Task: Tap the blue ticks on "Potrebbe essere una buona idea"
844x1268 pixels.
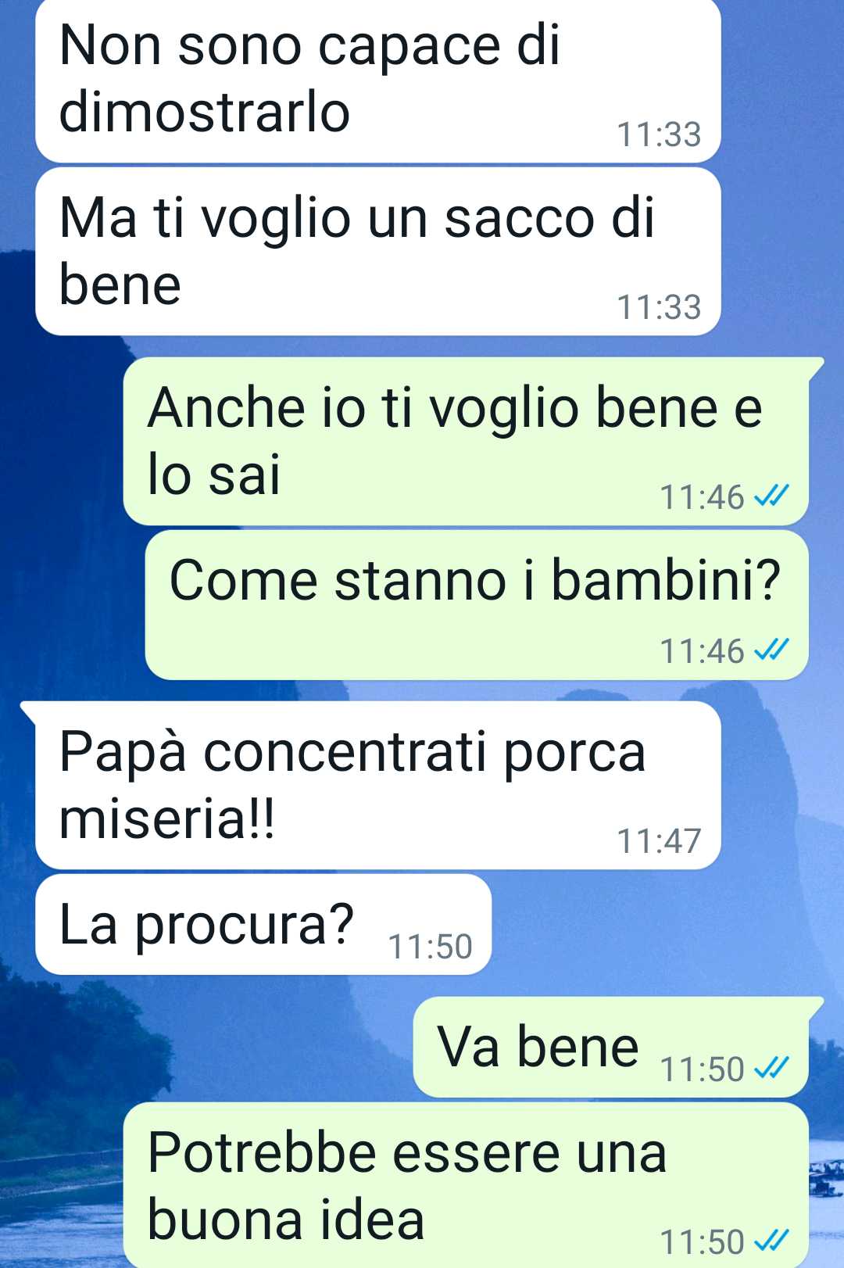Action: 771,1241
